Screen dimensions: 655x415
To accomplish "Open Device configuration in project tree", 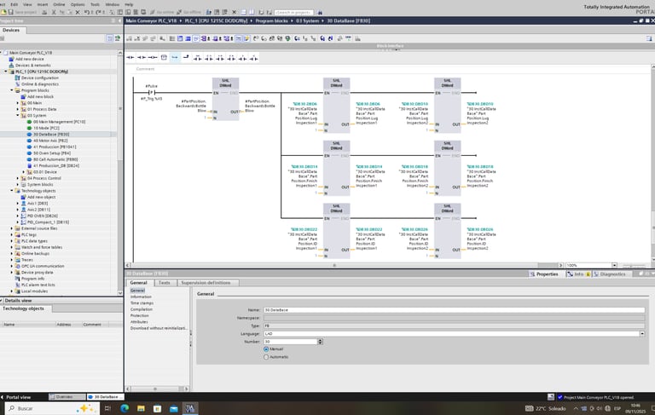I will (x=38, y=78).
